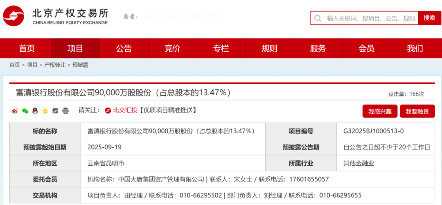Open the 首页 navigation tab
Screen dimensions: 442x205
click(x=27, y=49)
